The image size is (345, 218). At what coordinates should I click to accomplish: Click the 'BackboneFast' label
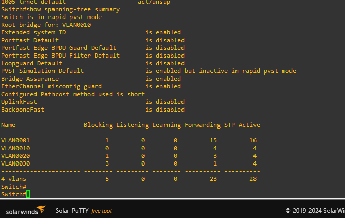[x=23, y=110]
